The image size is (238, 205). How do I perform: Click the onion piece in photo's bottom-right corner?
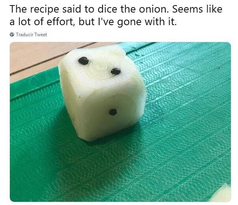tap(223, 194)
